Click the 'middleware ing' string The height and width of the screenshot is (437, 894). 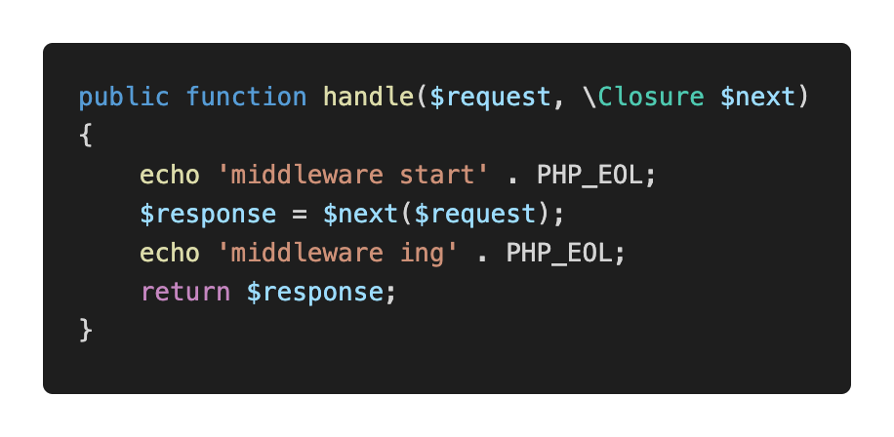point(338,253)
